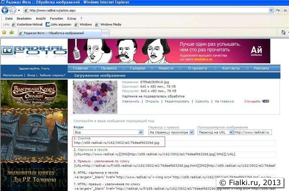Click the Увеличить link
The height and width of the screenshot is (191, 289).
pos(131,101)
